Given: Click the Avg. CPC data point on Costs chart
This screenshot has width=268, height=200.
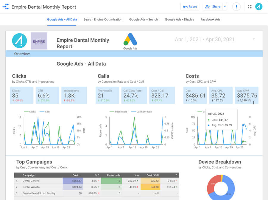Looking at the screenshot, I should [x=243, y=125].
